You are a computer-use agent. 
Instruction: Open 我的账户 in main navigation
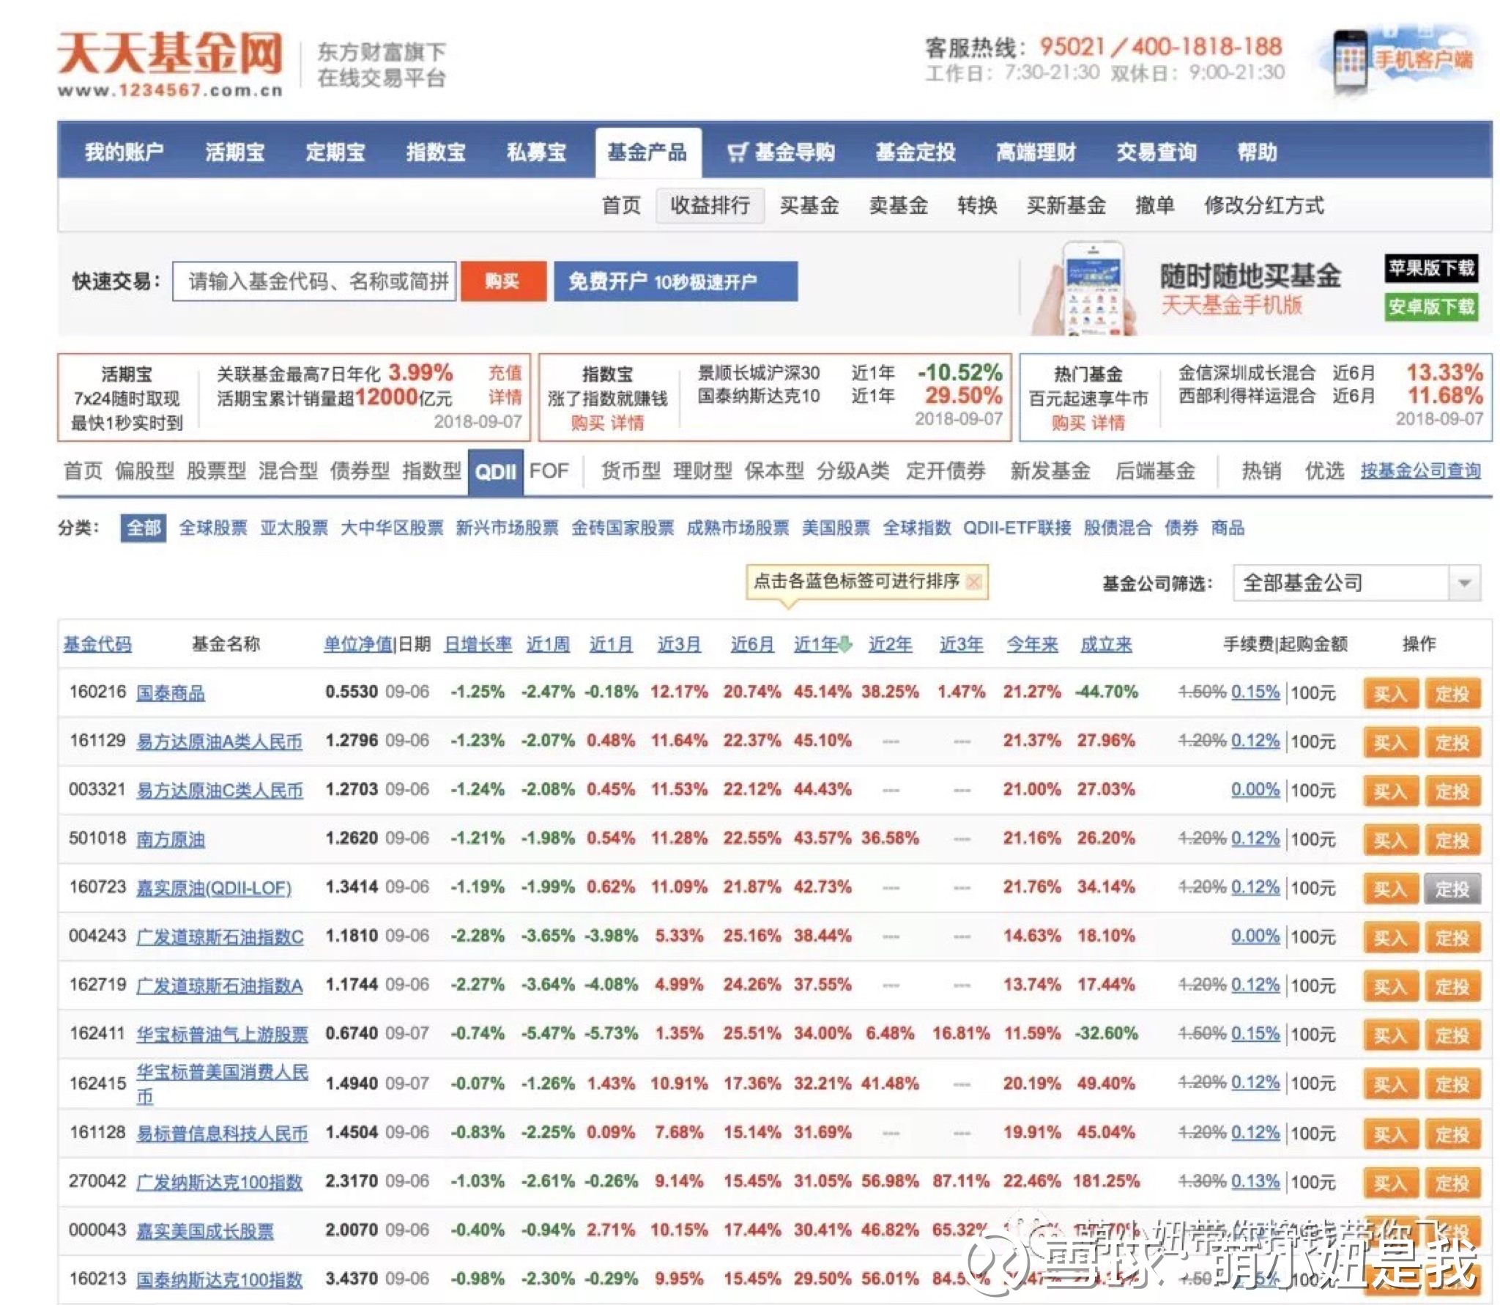click(124, 152)
